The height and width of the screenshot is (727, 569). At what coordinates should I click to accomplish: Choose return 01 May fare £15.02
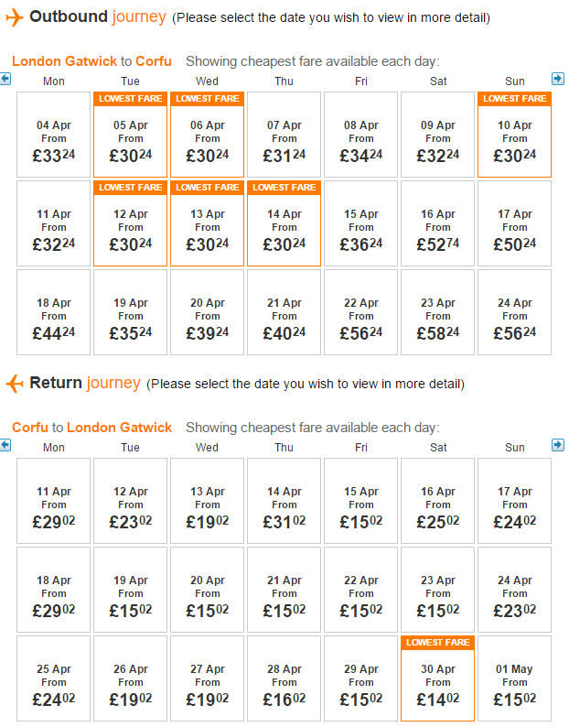pyautogui.click(x=514, y=678)
